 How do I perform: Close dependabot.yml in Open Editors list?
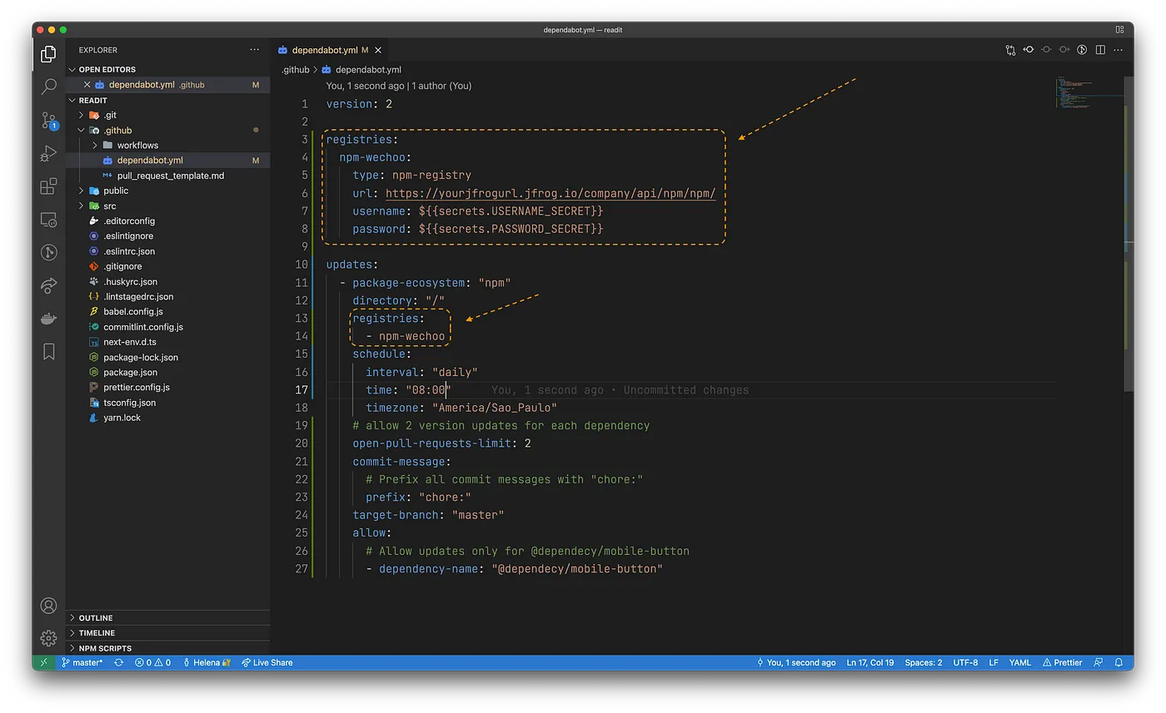pos(87,85)
